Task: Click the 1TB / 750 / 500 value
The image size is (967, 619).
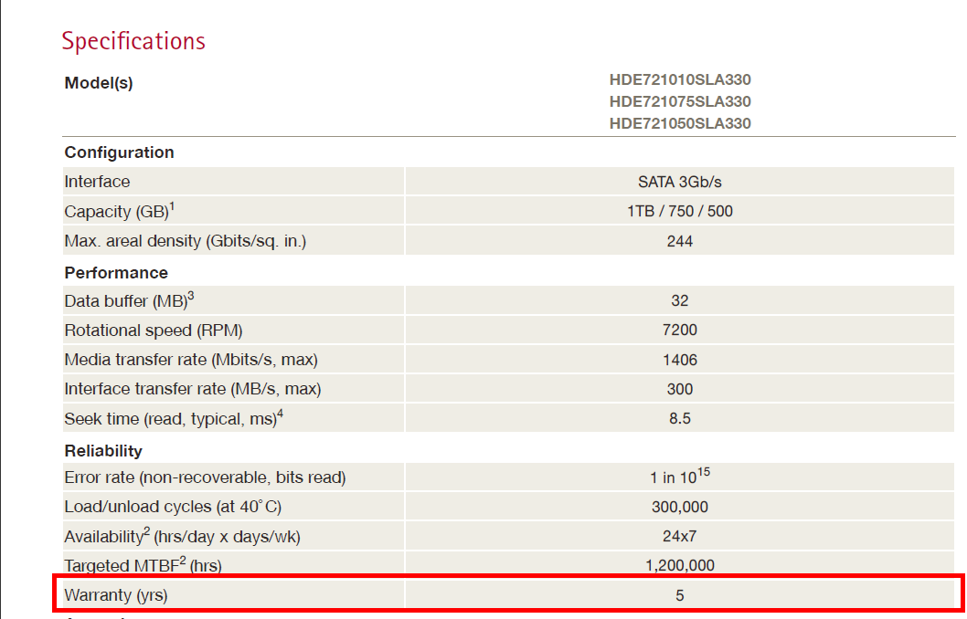Action: (x=680, y=211)
